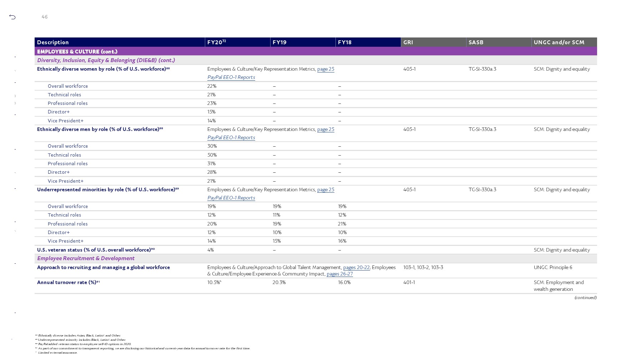Select the SASB column header
Screen dimensions: 621x364
click(x=476, y=42)
